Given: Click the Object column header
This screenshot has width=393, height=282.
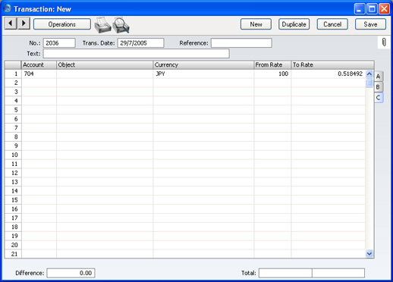Looking at the screenshot, I should point(105,65).
